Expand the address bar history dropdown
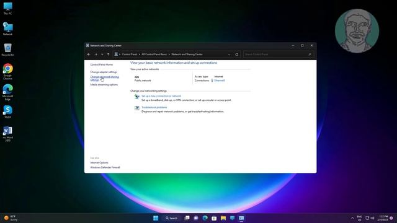 (229, 55)
